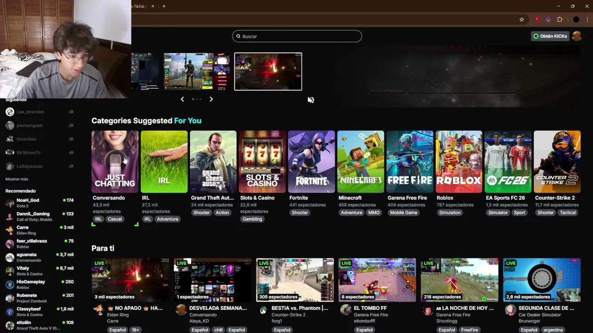This screenshot has width=593, height=333.
Task: Select the Mobile Game tag
Action: 404,213
